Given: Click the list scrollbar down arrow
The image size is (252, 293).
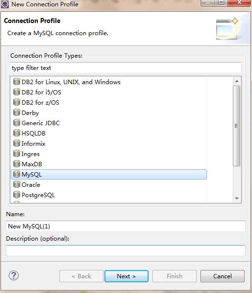Looking at the screenshot, I should pos(237,198).
